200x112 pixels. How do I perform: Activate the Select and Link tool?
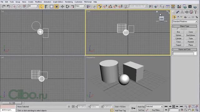[x=14, y=6]
